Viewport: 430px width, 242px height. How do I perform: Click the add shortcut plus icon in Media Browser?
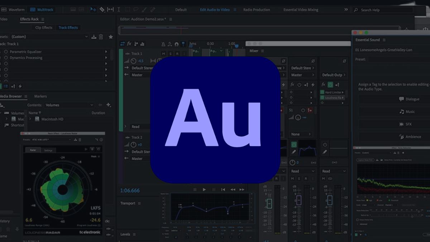109,105
